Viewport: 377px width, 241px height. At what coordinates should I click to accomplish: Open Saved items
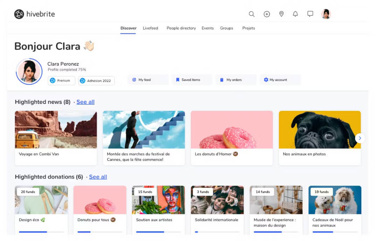[191, 80]
